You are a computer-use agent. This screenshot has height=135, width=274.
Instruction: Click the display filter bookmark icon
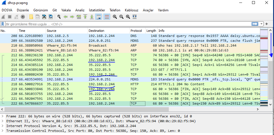point(3,24)
